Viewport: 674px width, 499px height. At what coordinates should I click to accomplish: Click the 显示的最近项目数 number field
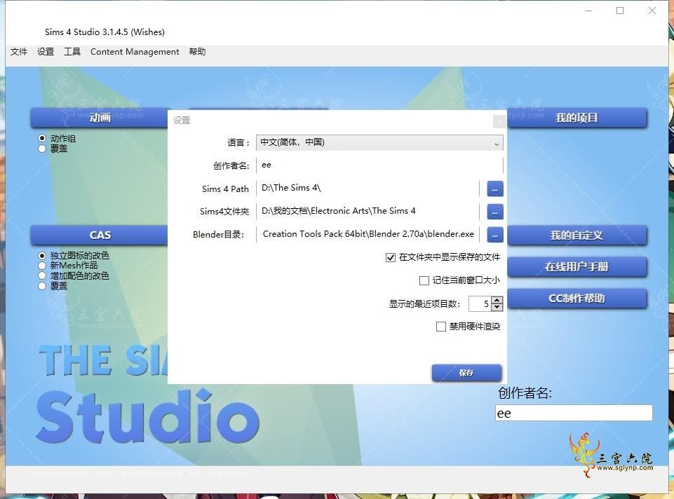point(480,304)
